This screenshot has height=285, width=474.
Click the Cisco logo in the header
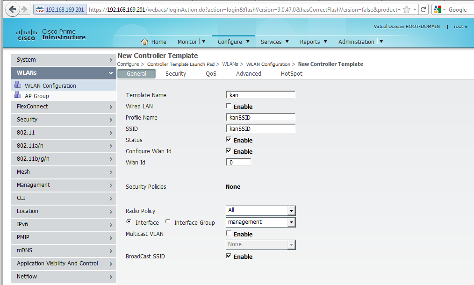click(x=26, y=35)
